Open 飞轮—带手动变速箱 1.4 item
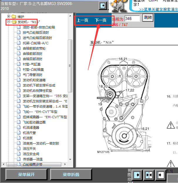Viewport: 178px width, 183px height. pos(45,106)
